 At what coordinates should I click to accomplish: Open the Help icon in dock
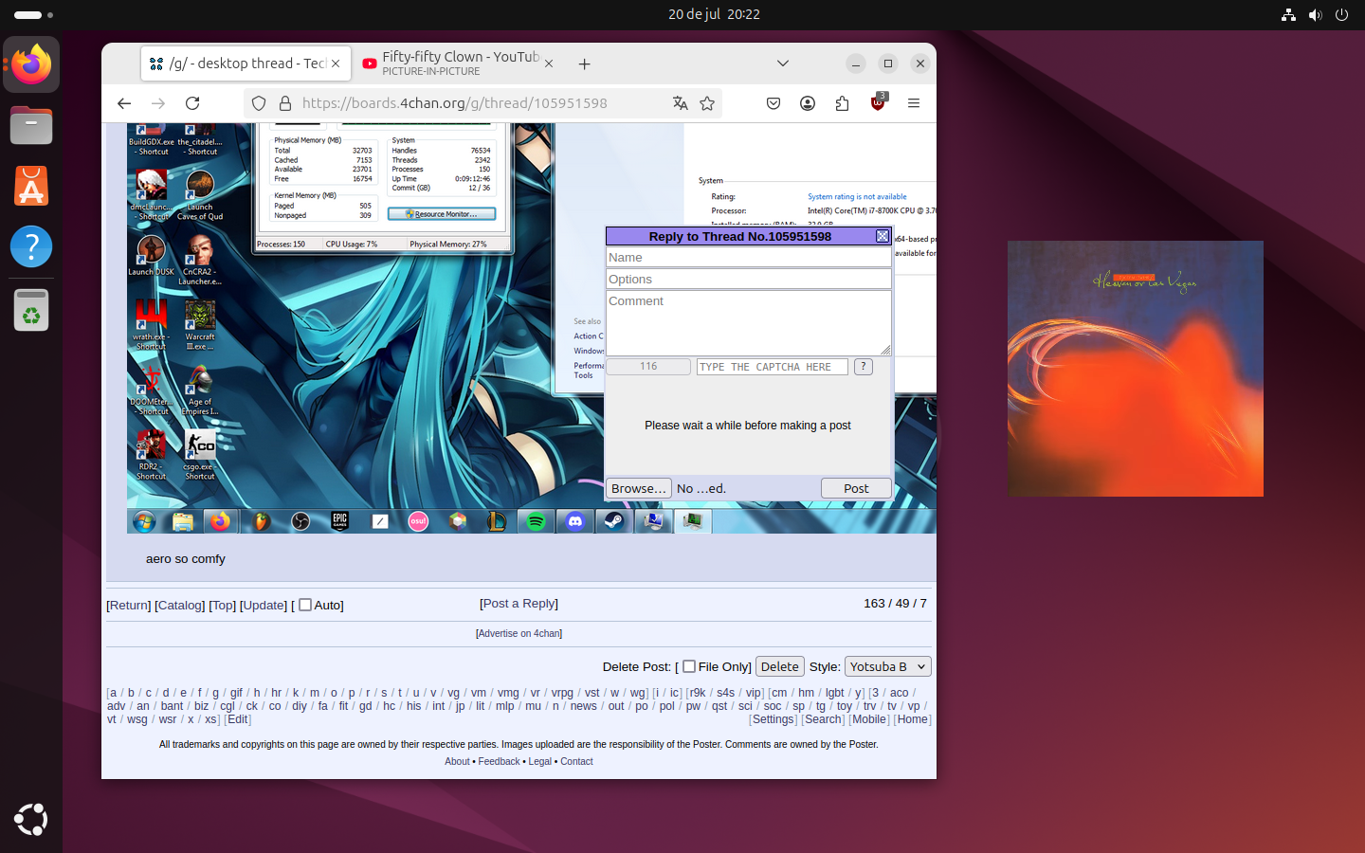tap(31, 246)
